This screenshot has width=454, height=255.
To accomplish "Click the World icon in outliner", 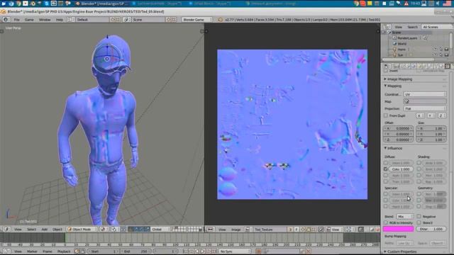I will (394, 44).
